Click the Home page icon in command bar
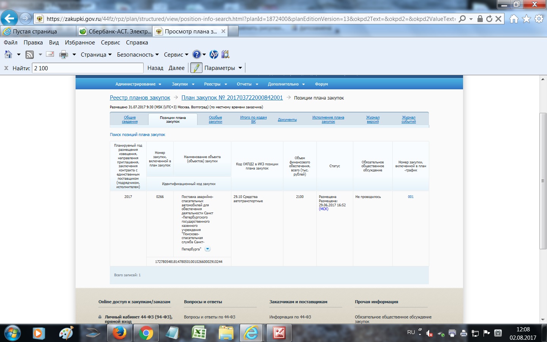The width and height of the screenshot is (547, 342). tap(8, 54)
